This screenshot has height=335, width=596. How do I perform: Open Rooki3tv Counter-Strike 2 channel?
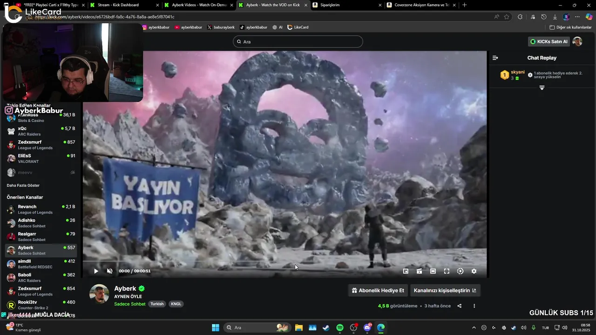[x=41, y=305]
